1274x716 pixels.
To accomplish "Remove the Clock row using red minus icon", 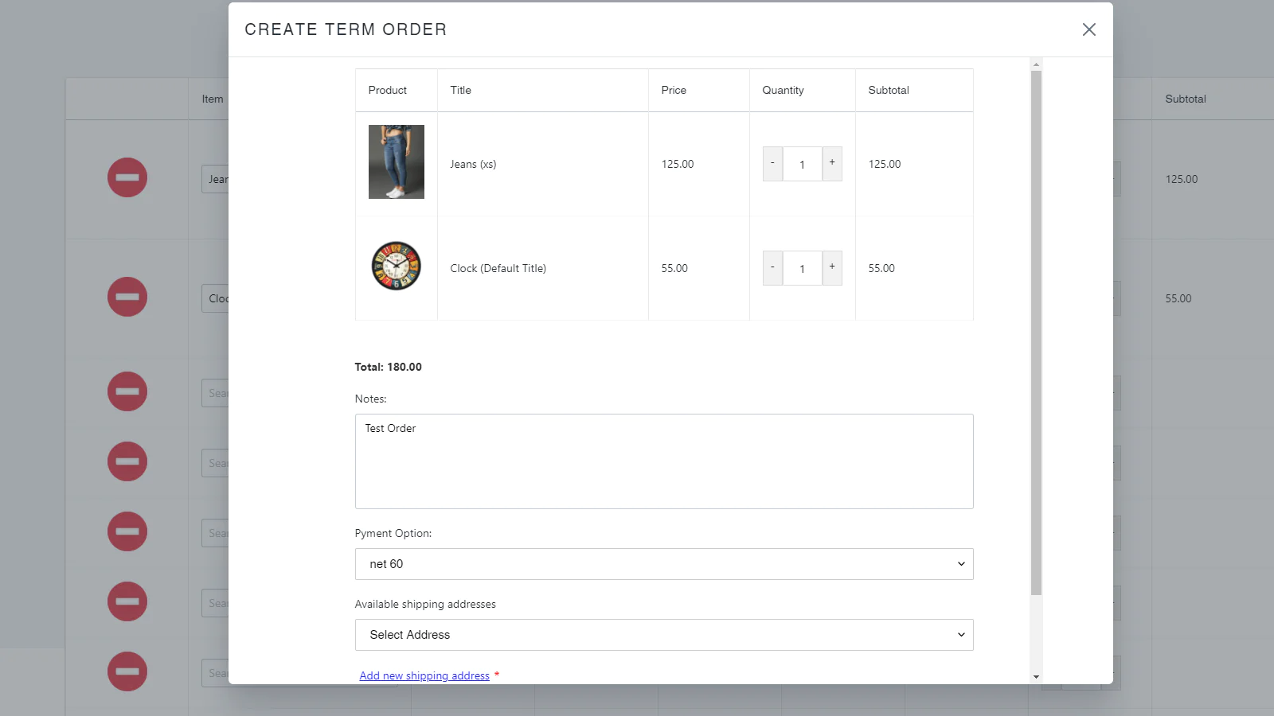I will pos(127,297).
